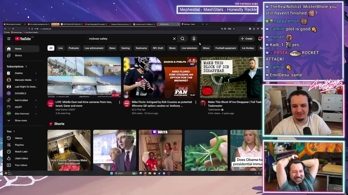
Task: Select the Law enforcement filter chip
Action: click(x=94, y=48)
